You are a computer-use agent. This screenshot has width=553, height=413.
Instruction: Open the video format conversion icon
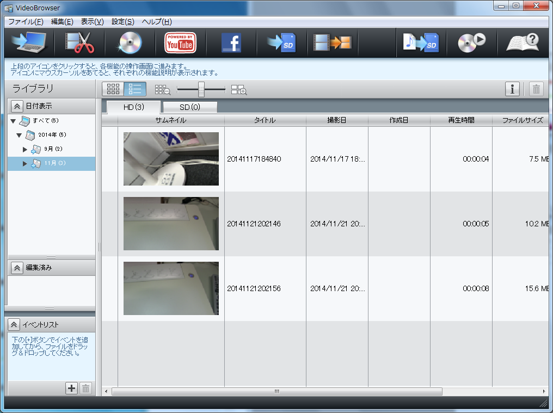(x=332, y=42)
